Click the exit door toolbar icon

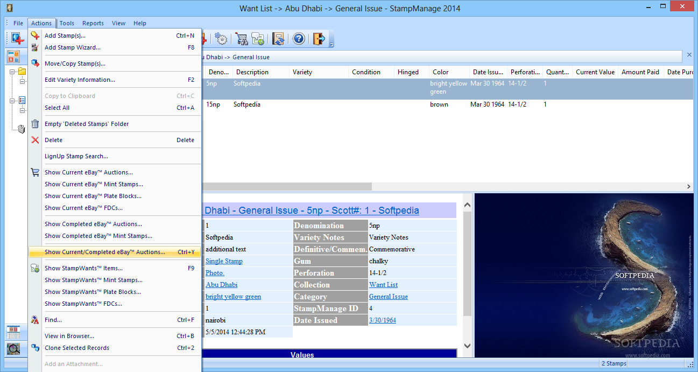coord(319,39)
